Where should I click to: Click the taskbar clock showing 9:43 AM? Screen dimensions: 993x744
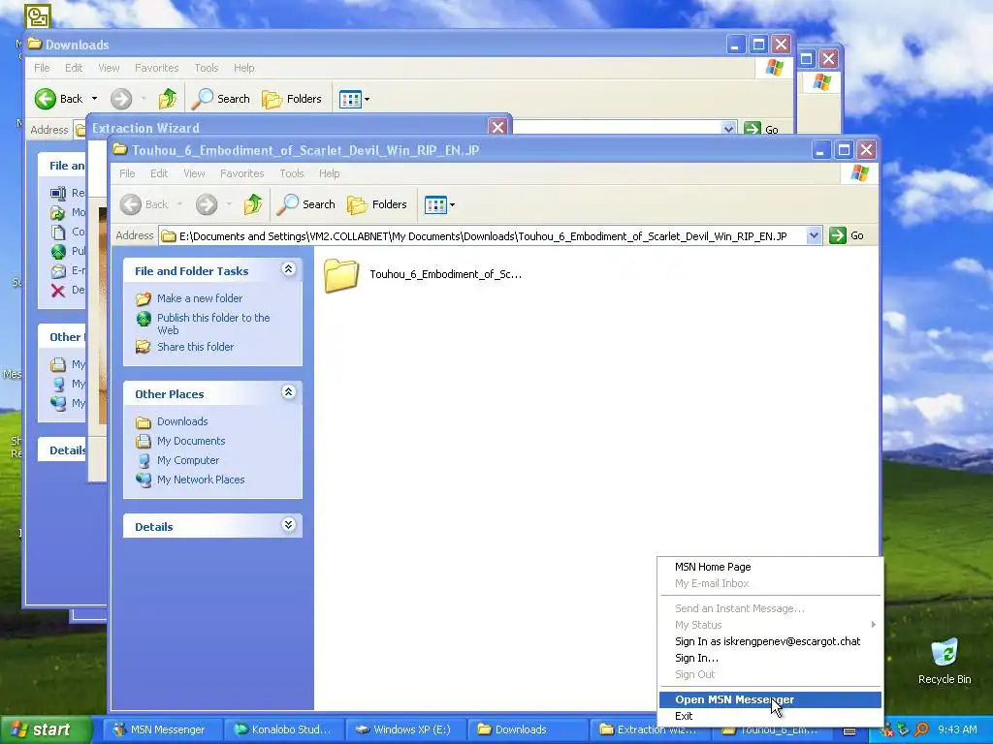957,729
